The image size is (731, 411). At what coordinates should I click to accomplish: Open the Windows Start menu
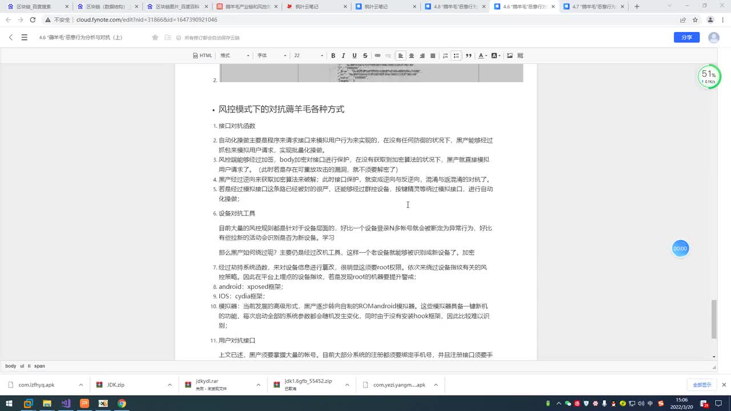(9, 404)
